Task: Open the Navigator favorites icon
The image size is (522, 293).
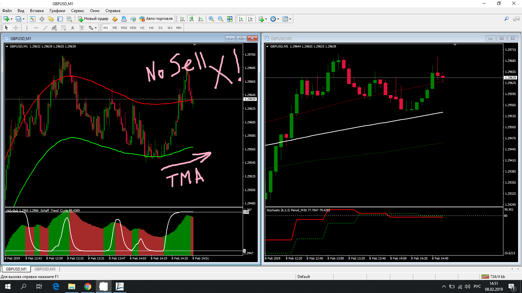Action: (51, 19)
